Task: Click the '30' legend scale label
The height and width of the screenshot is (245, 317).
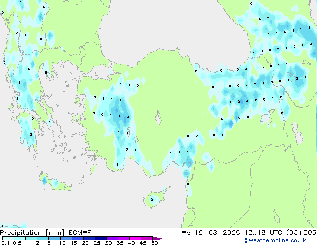Action: pyautogui.click(x=108, y=243)
